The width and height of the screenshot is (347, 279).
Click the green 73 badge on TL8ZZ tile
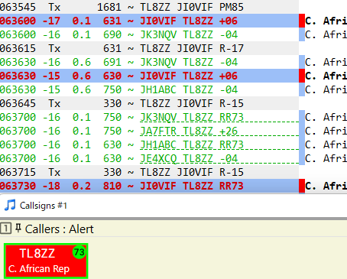79,252
